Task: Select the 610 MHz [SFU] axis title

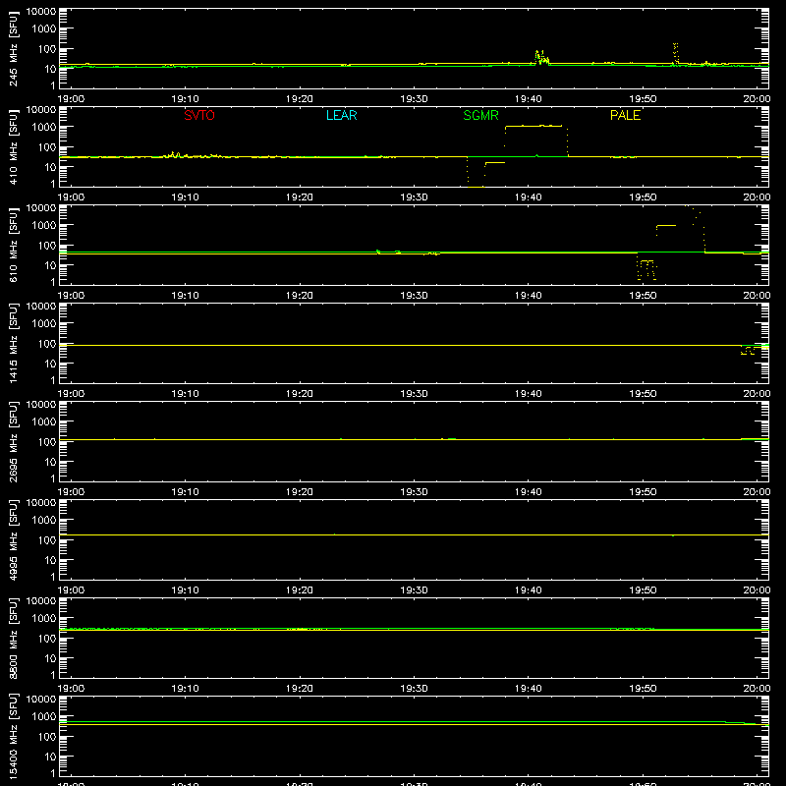Action: click(x=14, y=245)
